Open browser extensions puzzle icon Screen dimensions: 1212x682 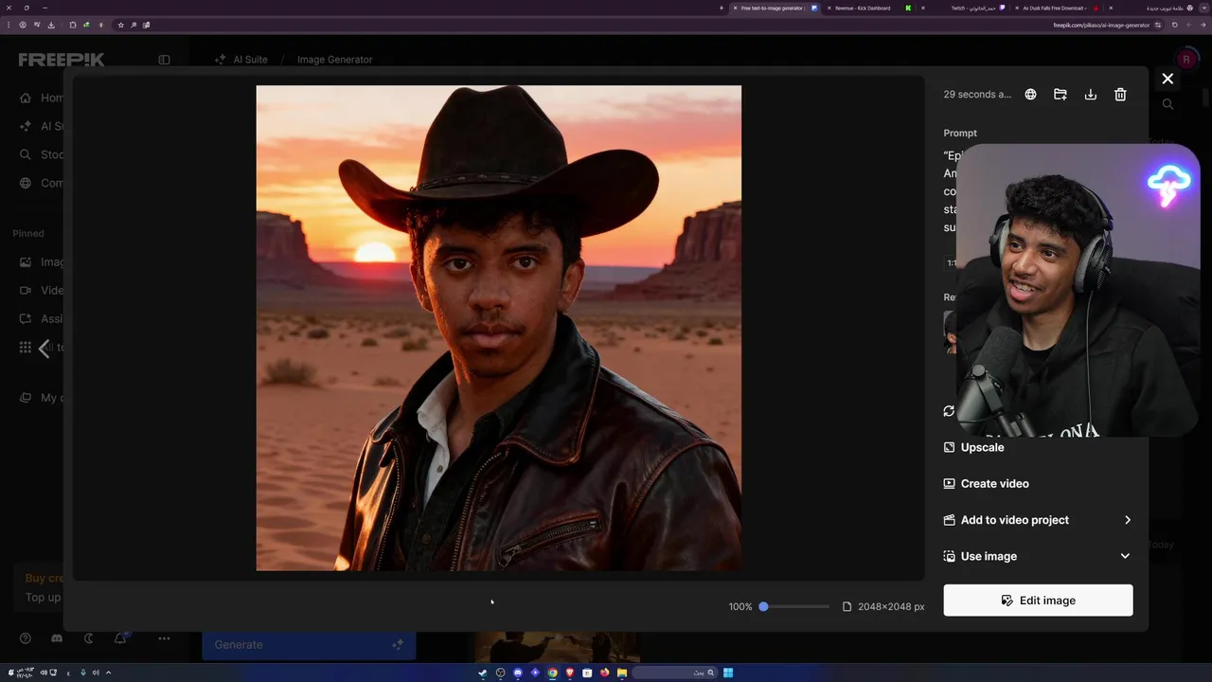[x=72, y=25]
